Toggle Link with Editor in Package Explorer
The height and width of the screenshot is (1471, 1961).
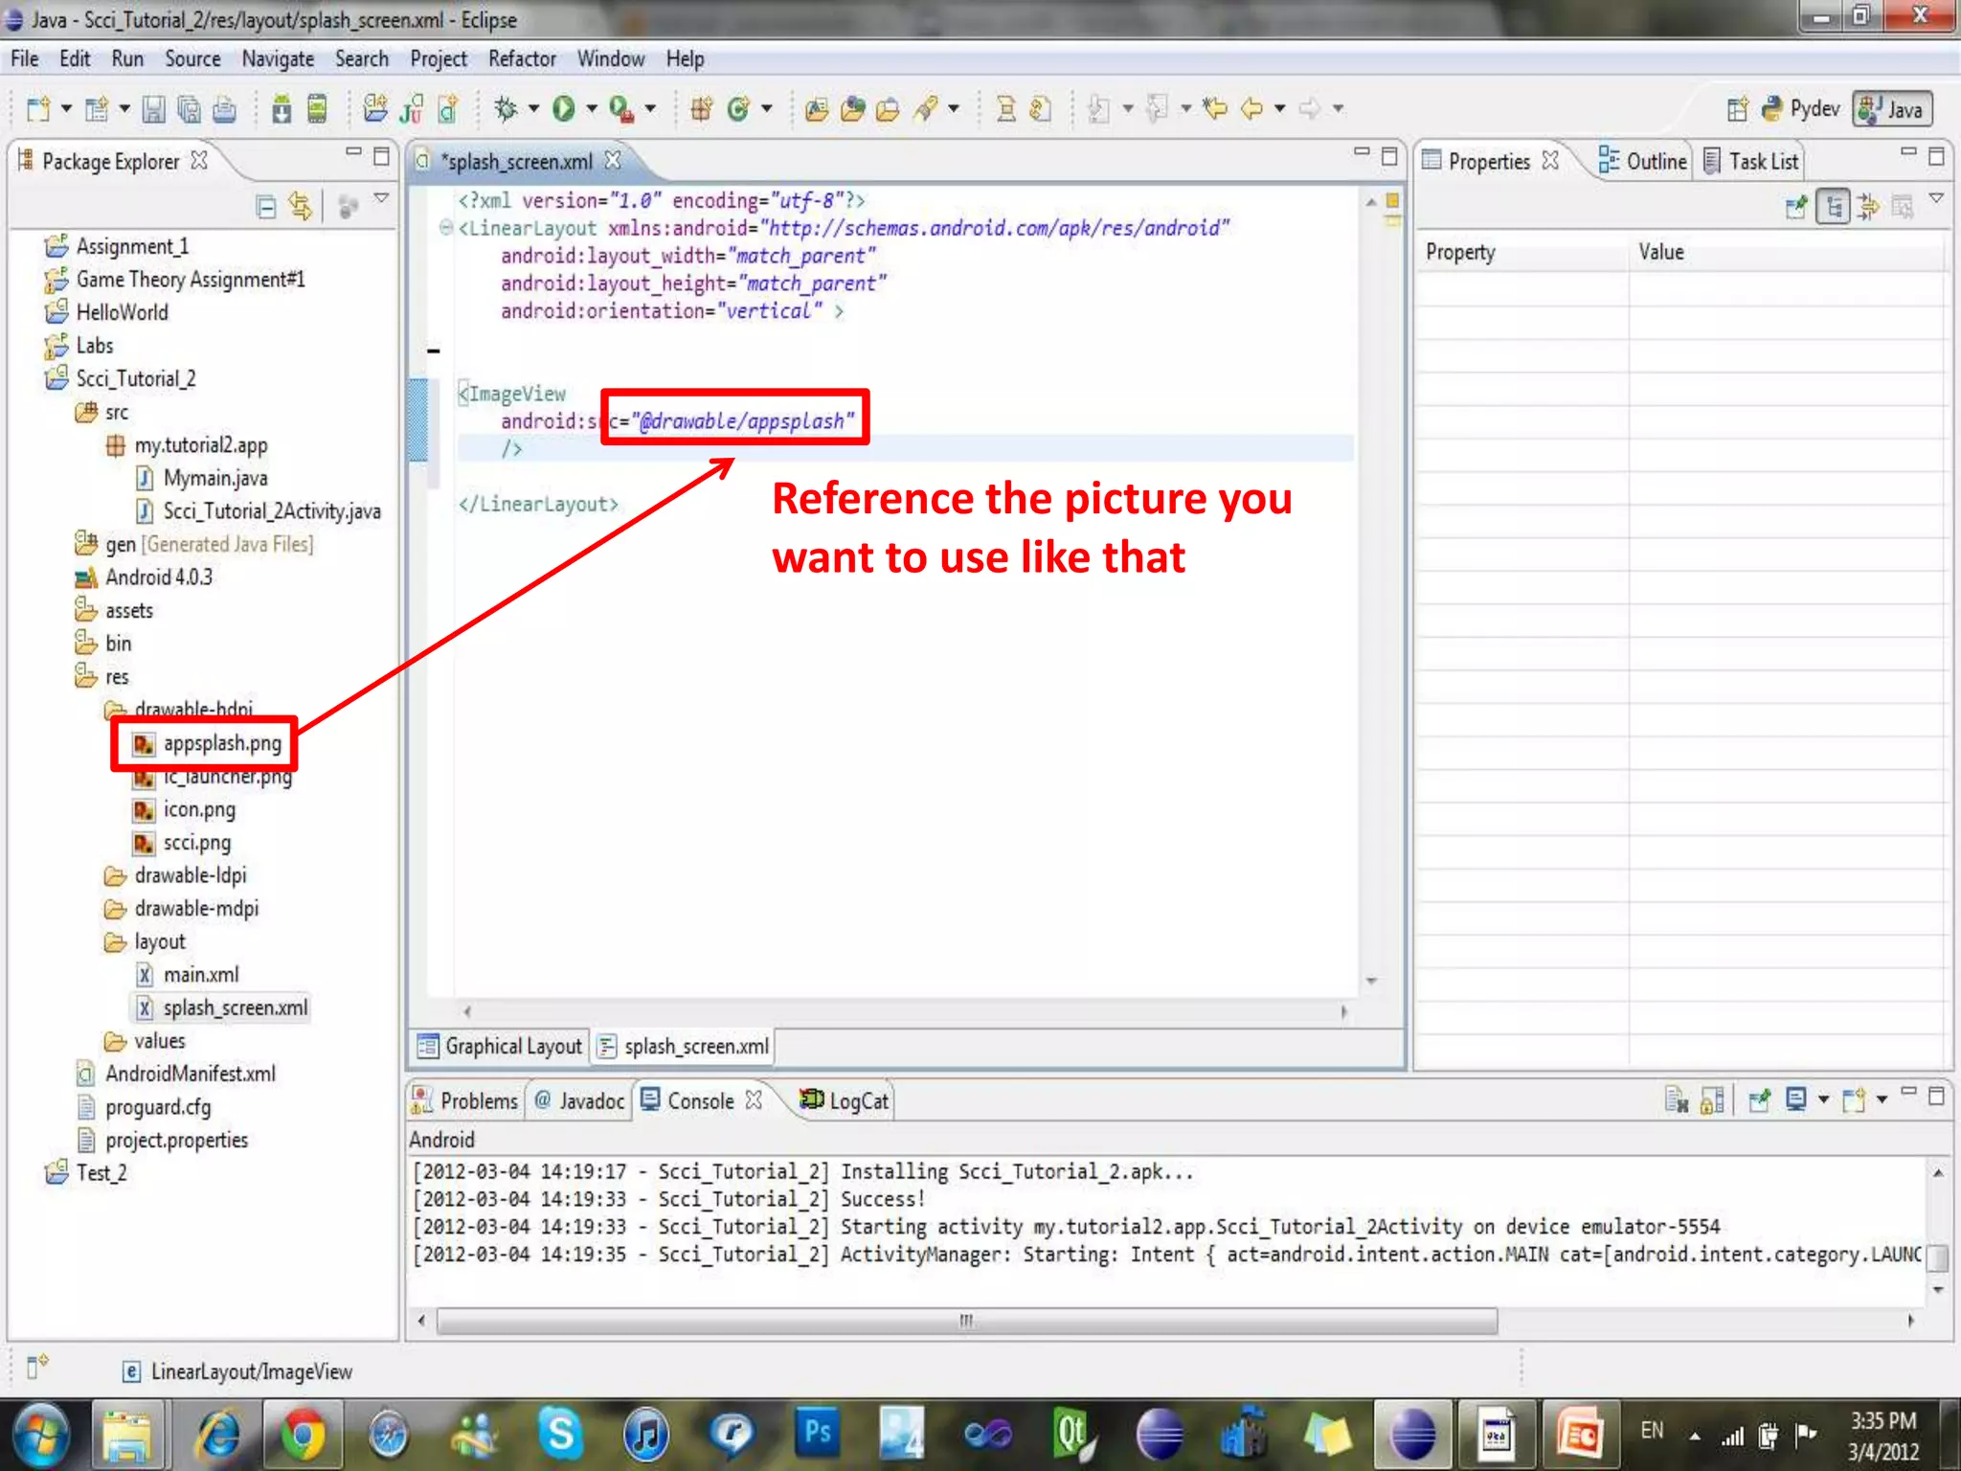click(301, 206)
